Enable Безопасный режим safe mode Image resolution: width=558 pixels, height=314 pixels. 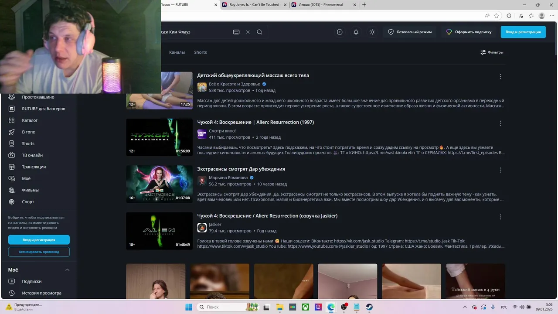pyautogui.click(x=410, y=32)
